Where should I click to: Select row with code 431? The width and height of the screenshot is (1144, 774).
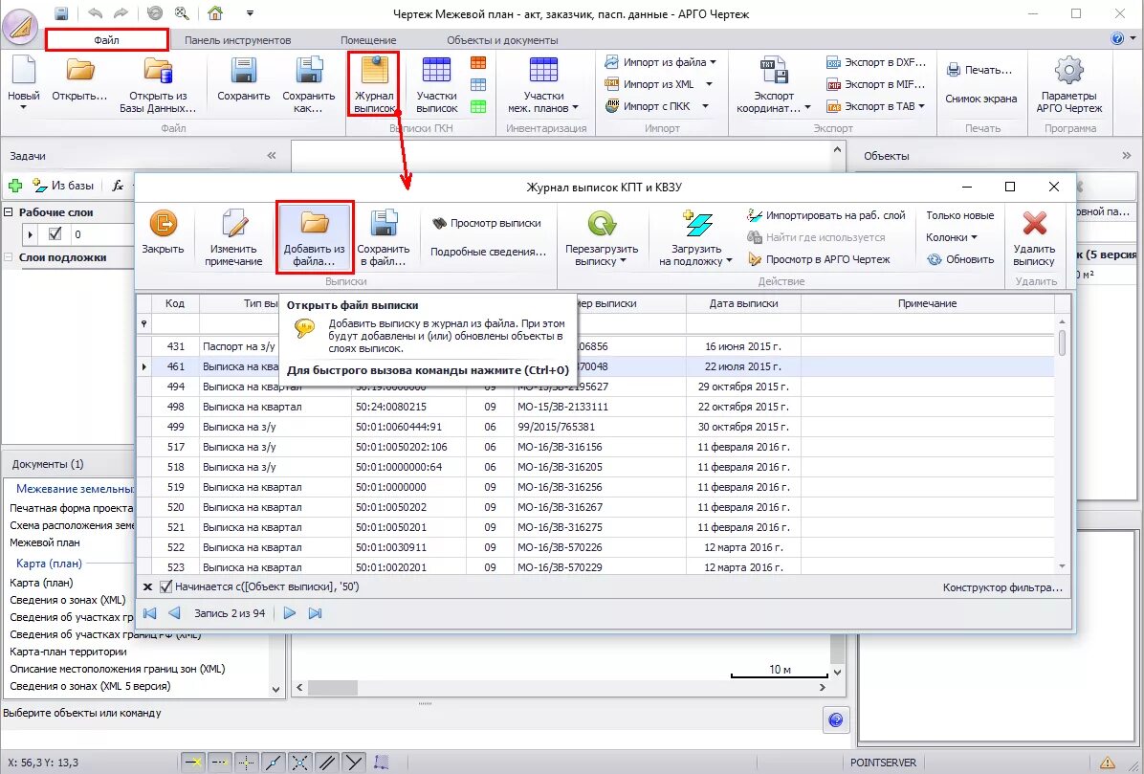point(595,346)
